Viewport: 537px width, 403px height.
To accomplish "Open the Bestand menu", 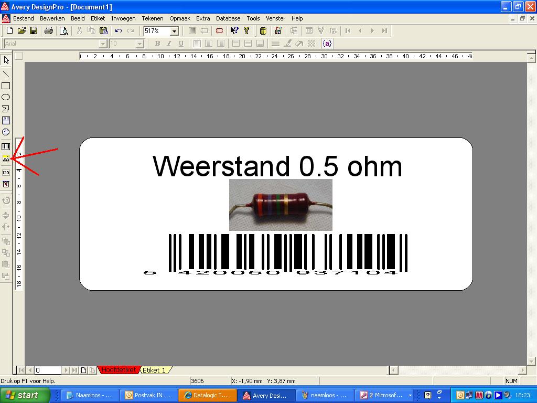I will point(23,18).
